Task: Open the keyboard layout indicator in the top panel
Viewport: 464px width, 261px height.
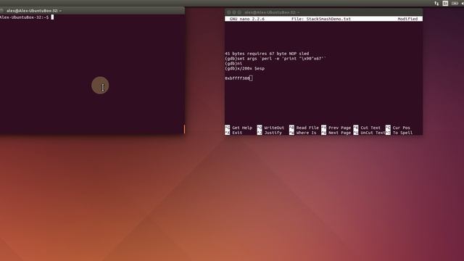Action: pyautogui.click(x=445, y=3)
